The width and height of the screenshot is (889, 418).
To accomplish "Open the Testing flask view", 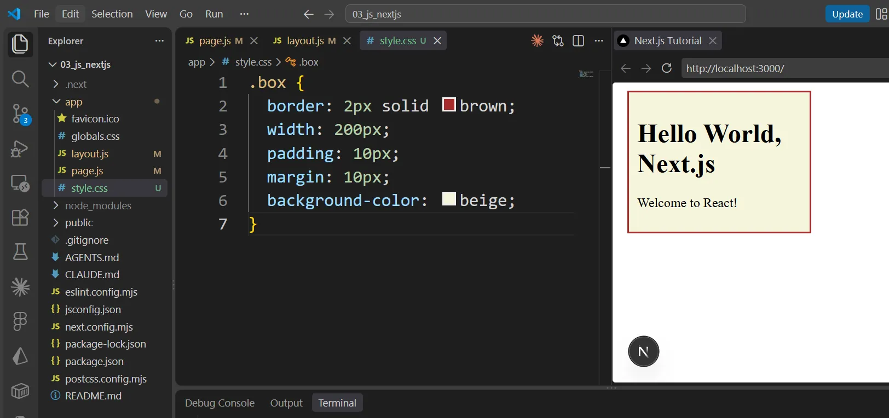I will pyautogui.click(x=20, y=252).
